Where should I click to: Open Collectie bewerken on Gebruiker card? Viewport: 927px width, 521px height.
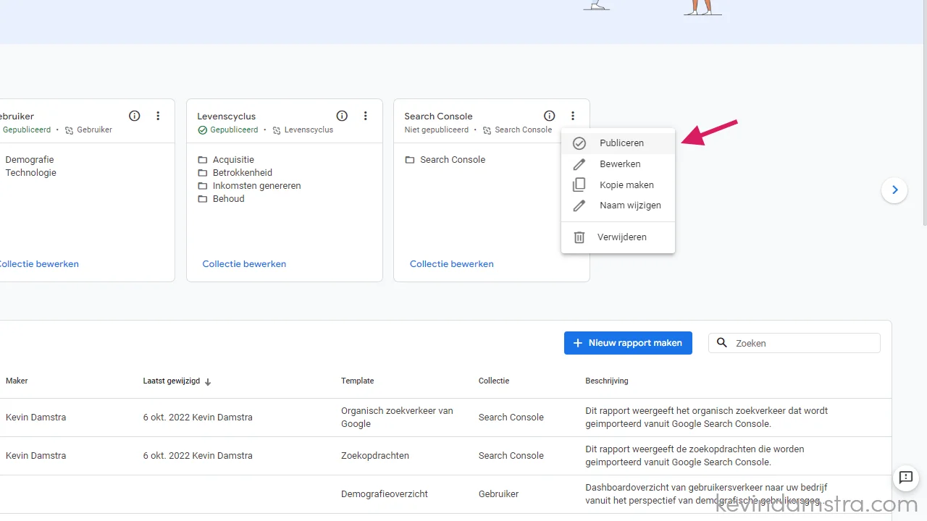pyautogui.click(x=38, y=264)
